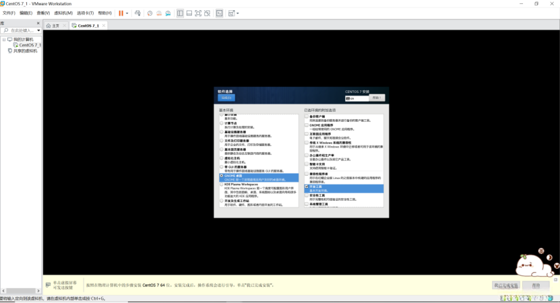
Task: Click the library search input field
Action: [x=20, y=31]
